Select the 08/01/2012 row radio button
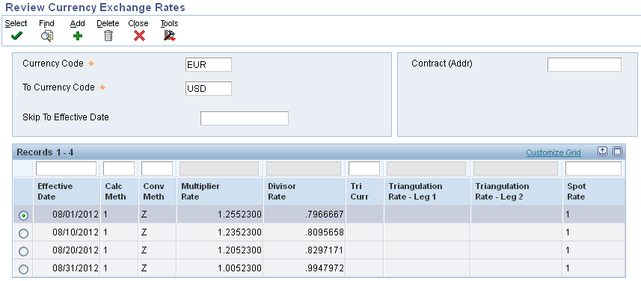 [x=24, y=215]
